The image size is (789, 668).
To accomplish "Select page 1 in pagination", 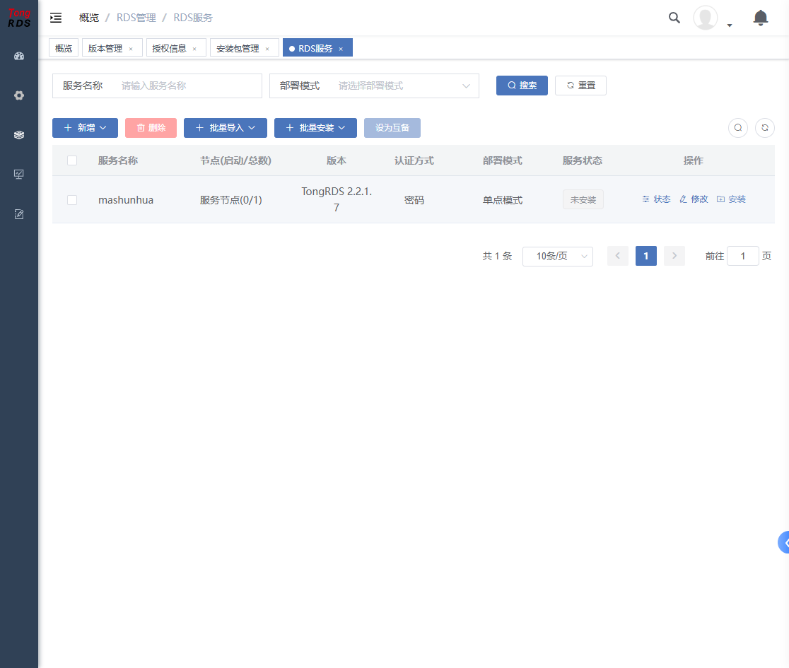I will click(646, 256).
